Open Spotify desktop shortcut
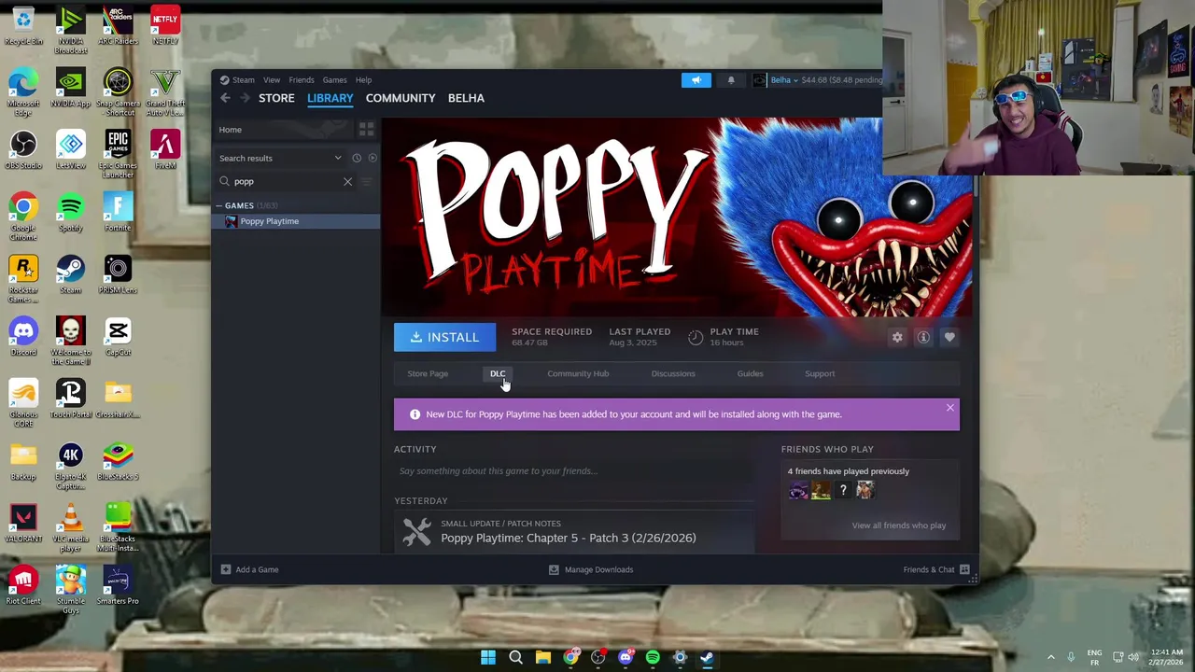The width and height of the screenshot is (1195, 672). point(70,212)
